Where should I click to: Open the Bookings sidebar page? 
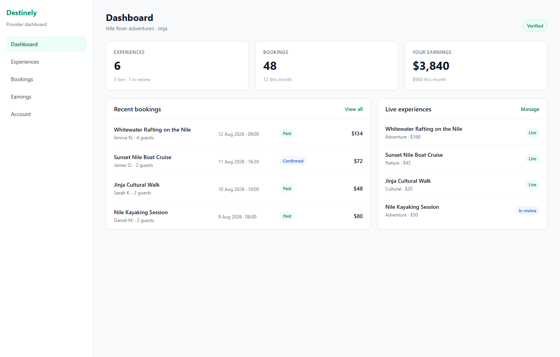click(46, 79)
